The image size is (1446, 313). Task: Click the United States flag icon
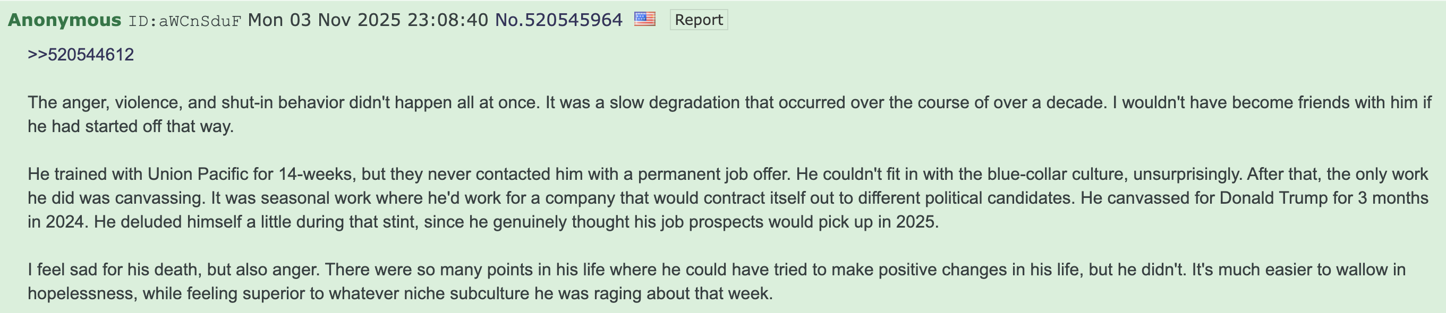pos(644,20)
